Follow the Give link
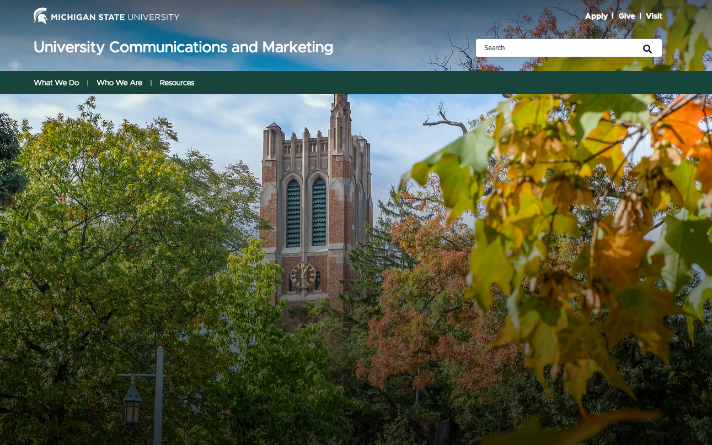This screenshot has height=445, width=712. (x=627, y=16)
